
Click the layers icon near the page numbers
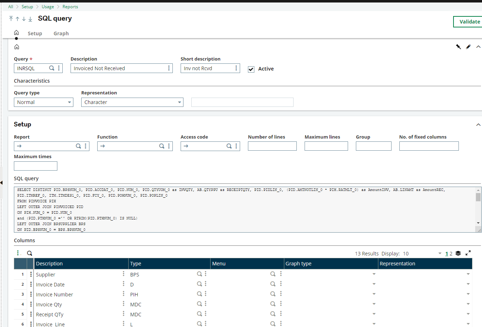458,253
